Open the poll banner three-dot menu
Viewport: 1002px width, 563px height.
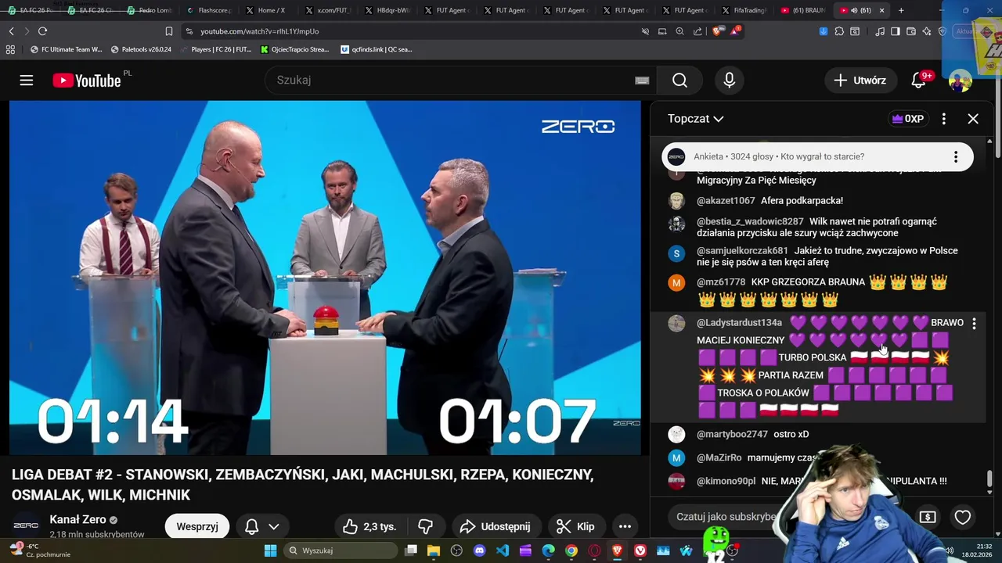(x=956, y=157)
